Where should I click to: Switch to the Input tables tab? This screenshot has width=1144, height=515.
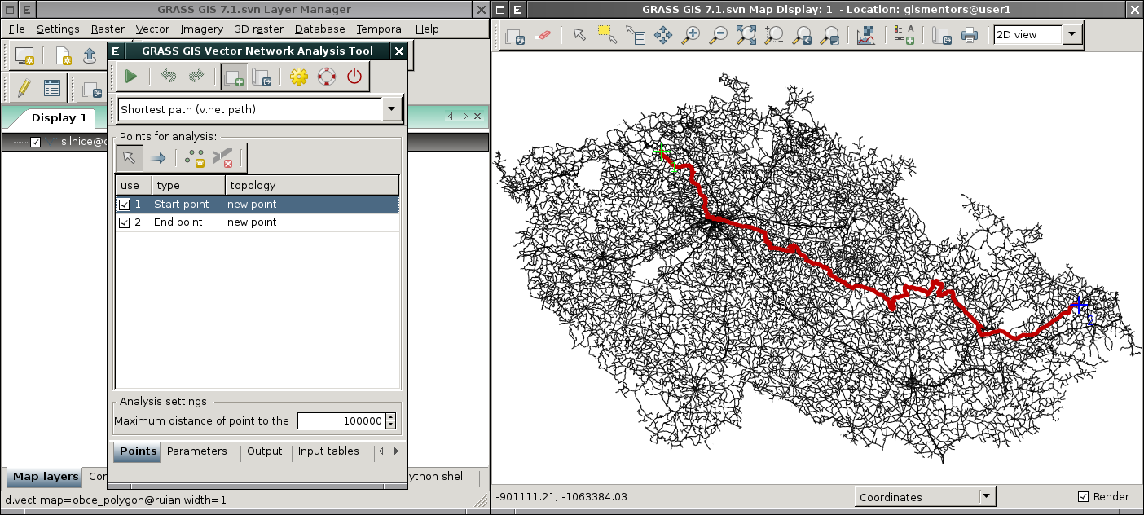(x=328, y=451)
